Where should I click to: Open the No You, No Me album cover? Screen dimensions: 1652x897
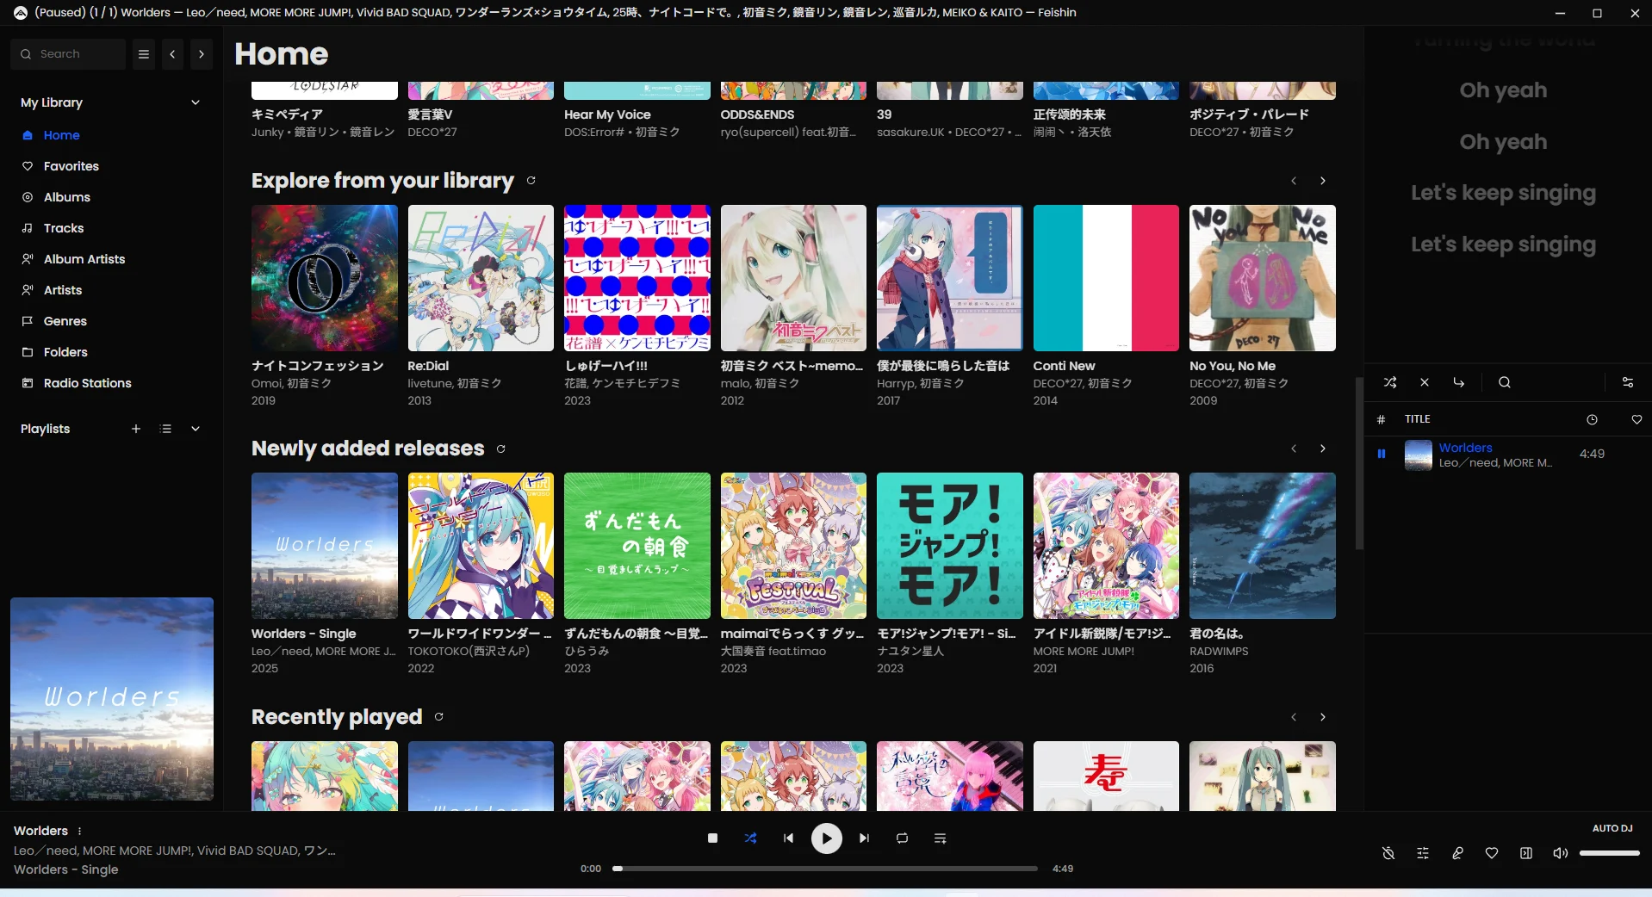coord(1263,278)
